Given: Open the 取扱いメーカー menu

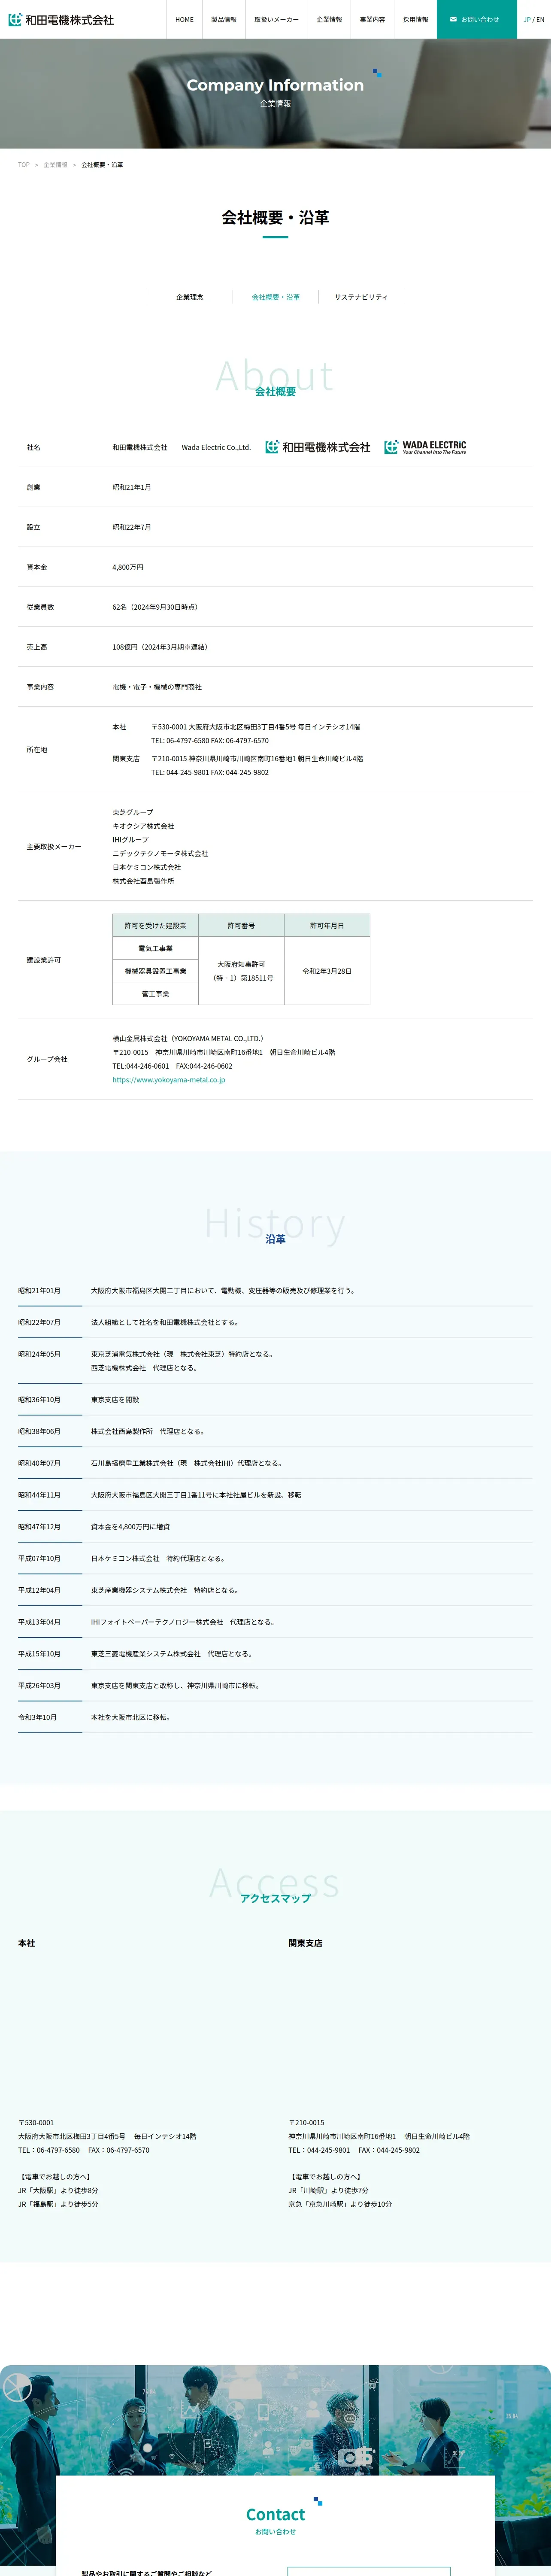Looking at the screenshot, I should (276, 19).
